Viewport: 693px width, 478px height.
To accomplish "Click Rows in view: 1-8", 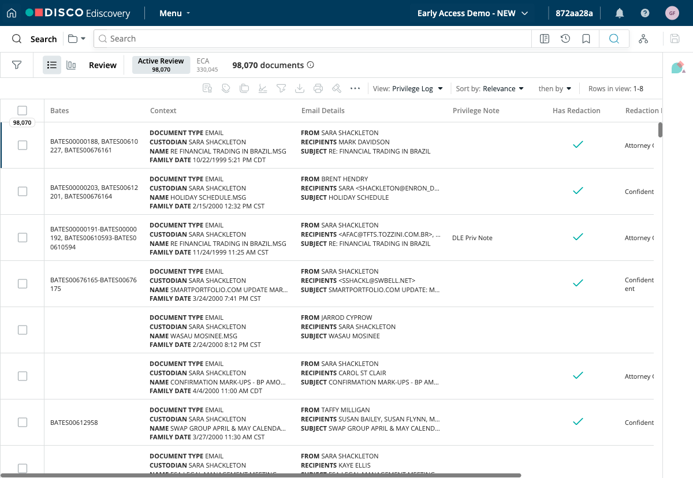I will [616, 88].
